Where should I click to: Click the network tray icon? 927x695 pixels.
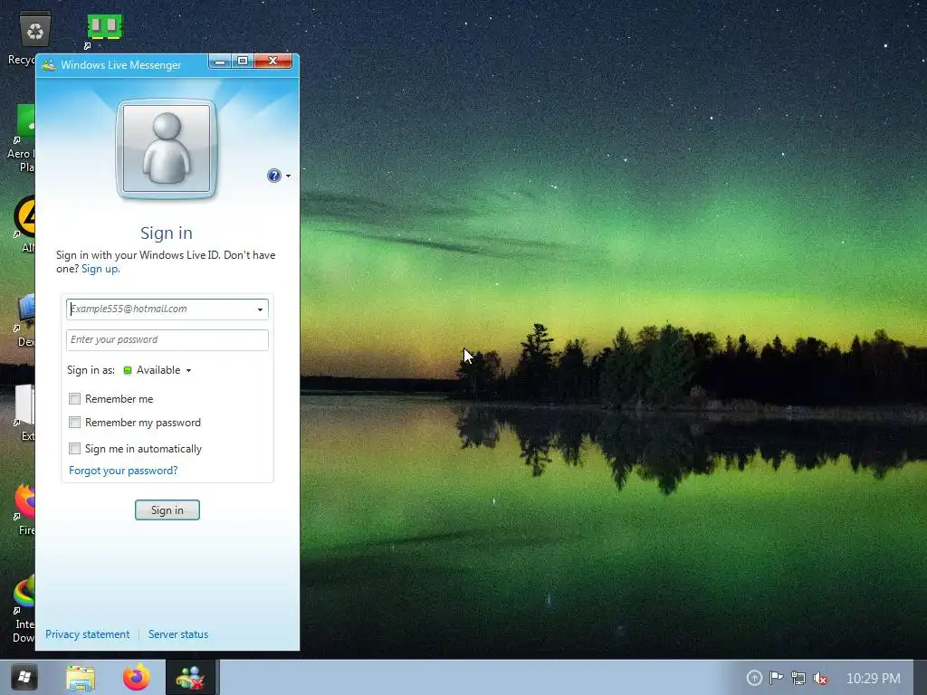[798, 679]
